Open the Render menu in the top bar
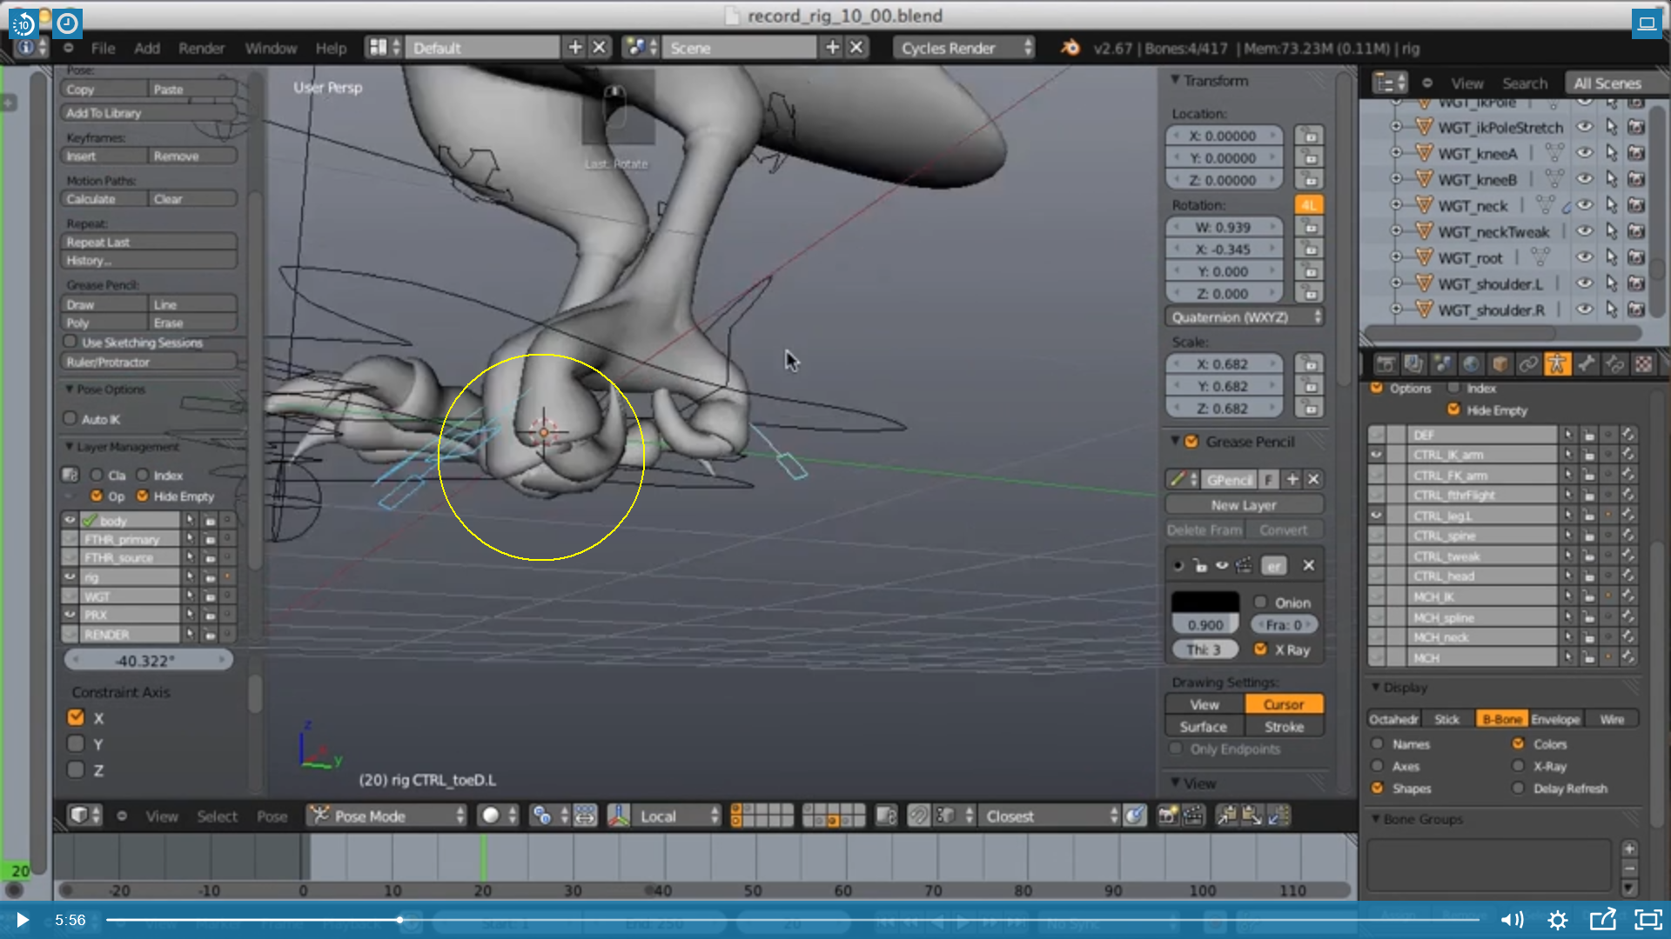 (x=201, y=49)
